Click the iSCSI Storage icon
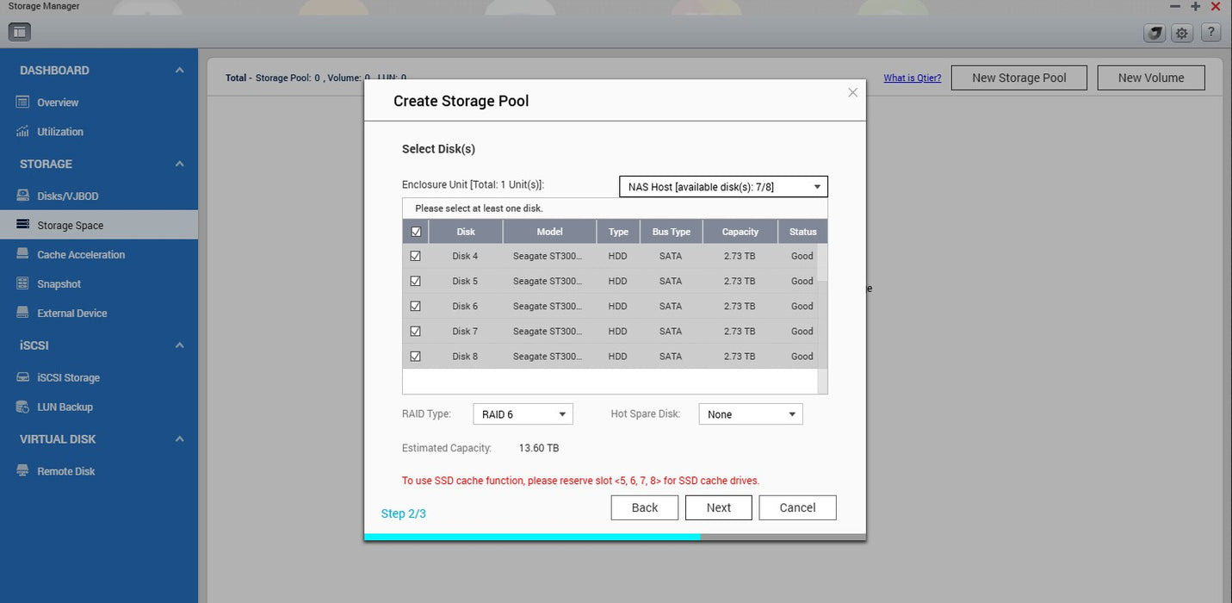The width and height of the screenshot is (1232, 603). [23, 377]
